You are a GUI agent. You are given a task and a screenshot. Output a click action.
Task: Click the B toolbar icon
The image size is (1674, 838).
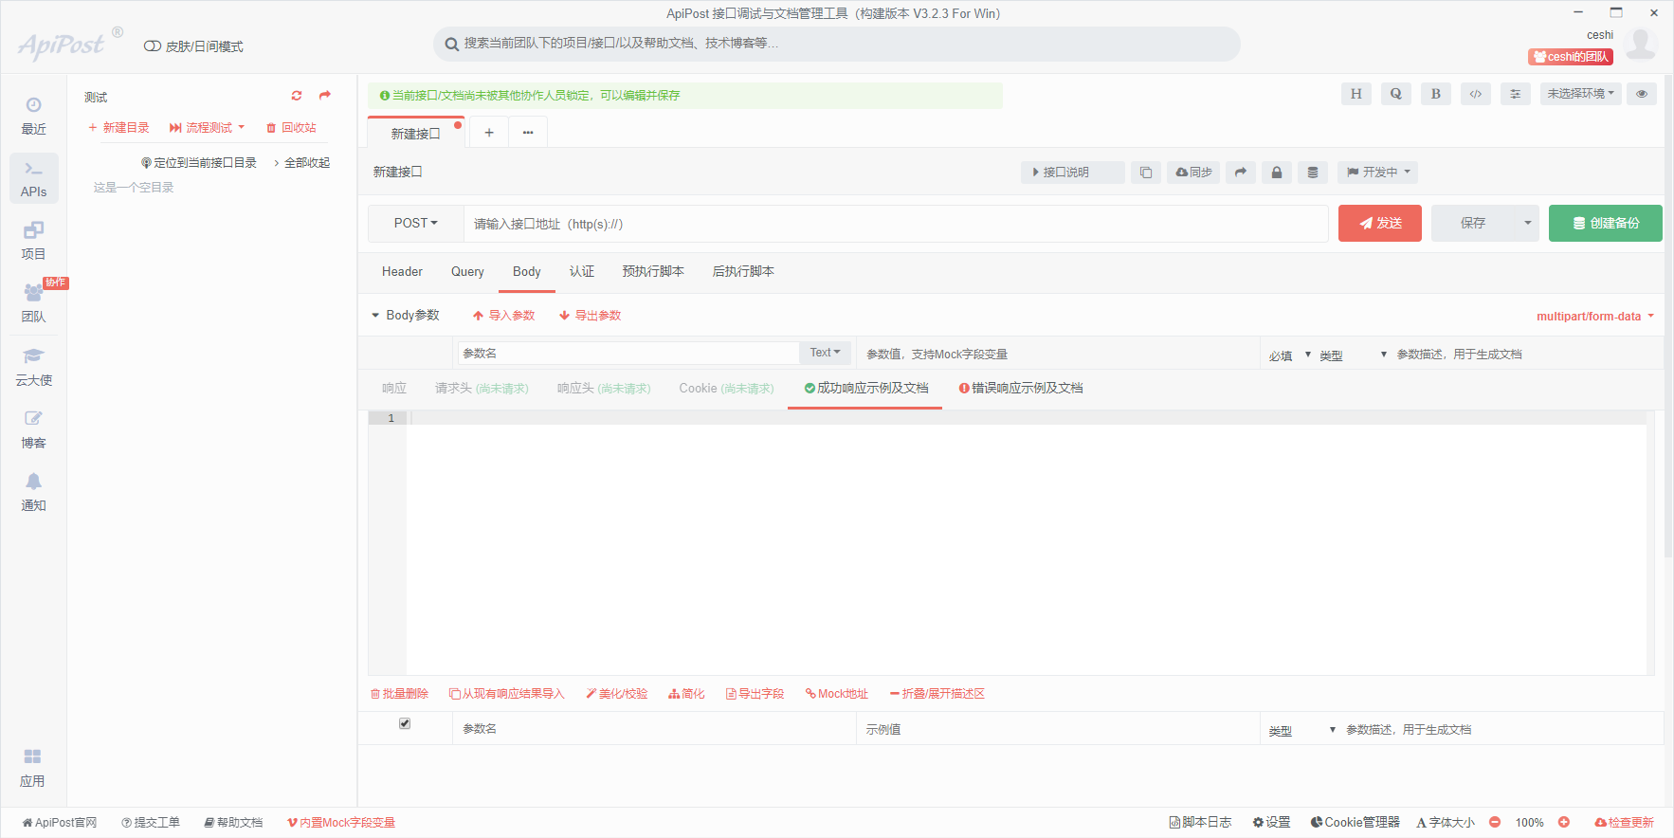(x=1436, y=94)
